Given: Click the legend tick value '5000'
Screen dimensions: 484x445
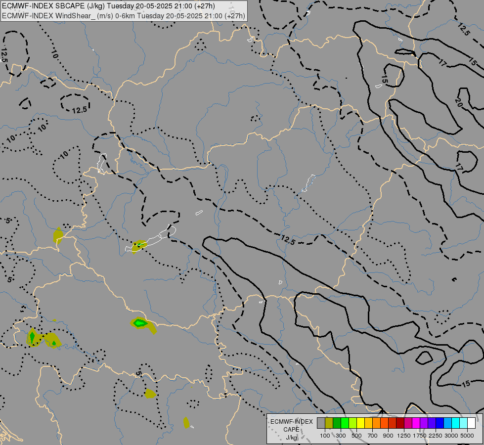Looking at the screenshot, I should click(x=467, y=436).
